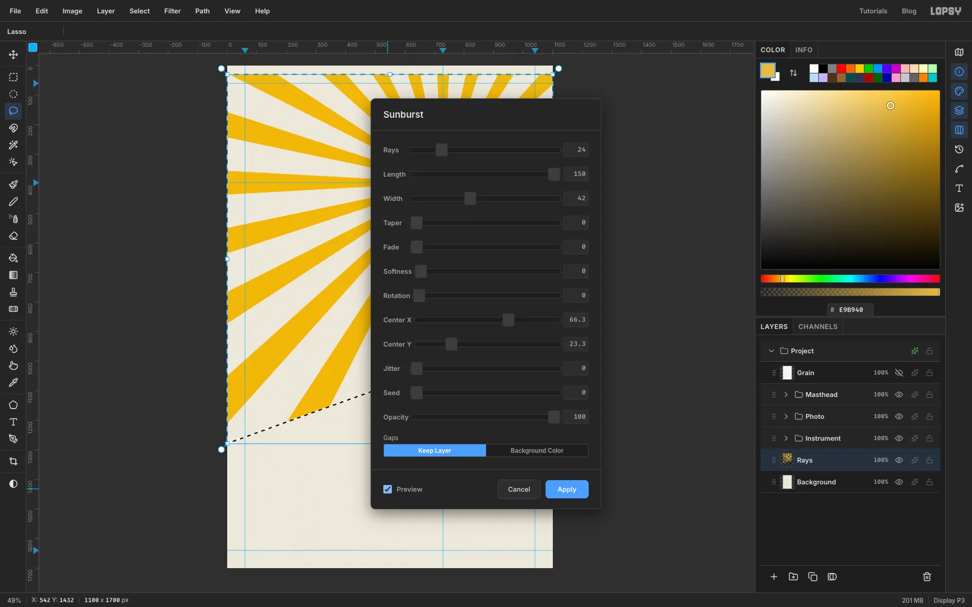The height and width of the screenshot is (607, 972).
Task: Choose Background Color for Gaps
Action: (537, 450)
